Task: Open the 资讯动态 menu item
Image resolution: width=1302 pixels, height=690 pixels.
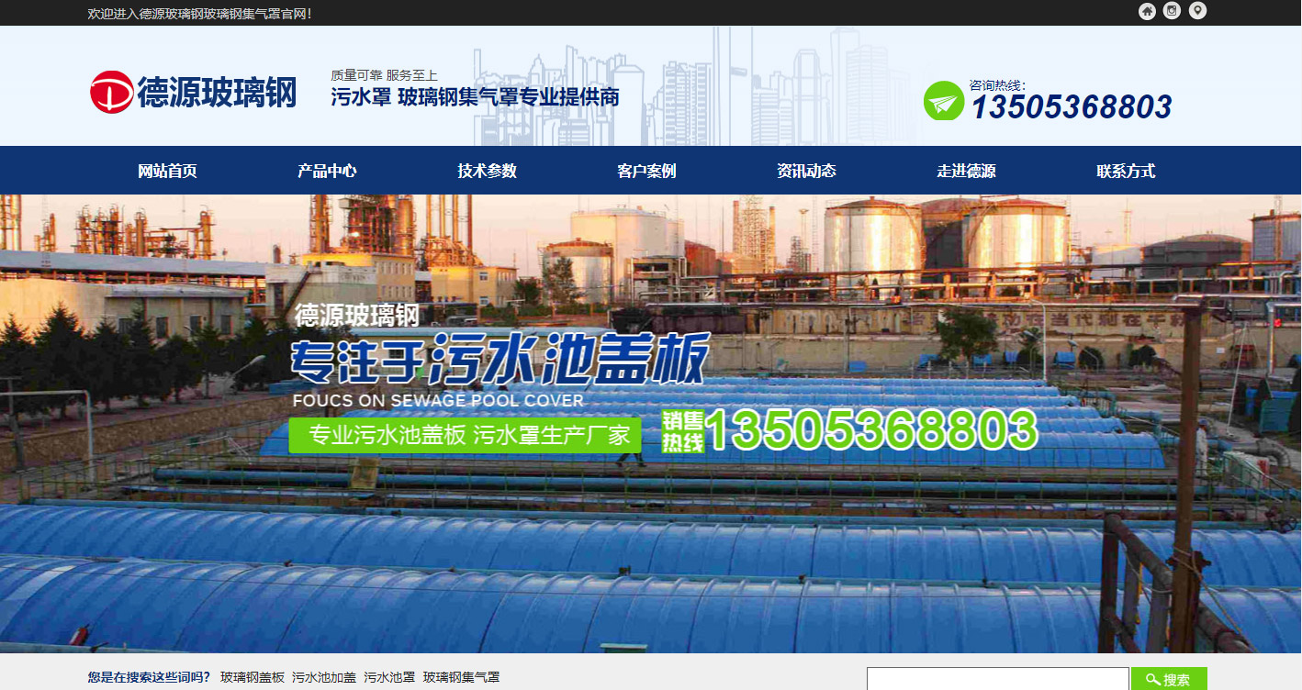Action: [x=804, y=170]
